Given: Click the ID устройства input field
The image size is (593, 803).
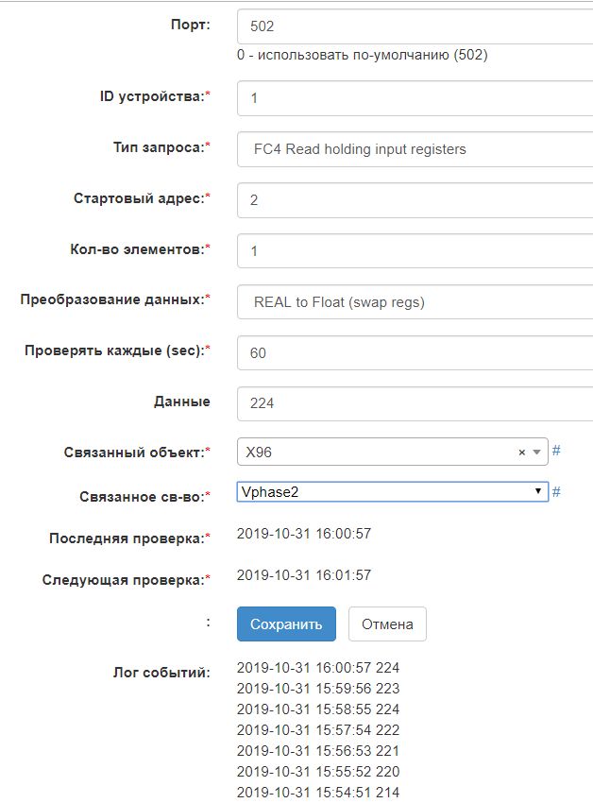Looking at the screenshot, I should (x=415, y=98).
